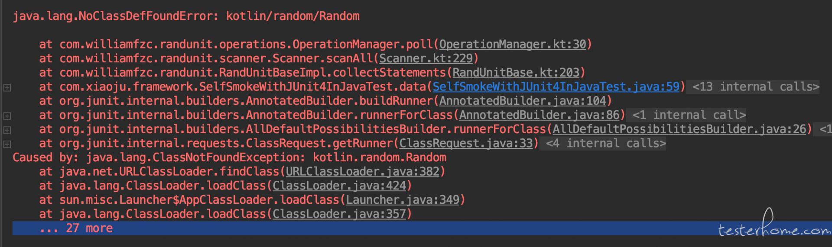Click AnnotatedBuilder.java:104 link

523,101
